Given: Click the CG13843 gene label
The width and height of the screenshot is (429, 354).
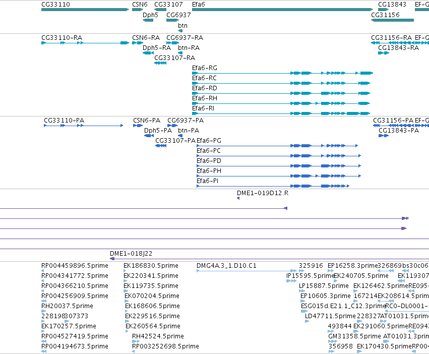Looking at the screenshot, I should coord(392,5).
